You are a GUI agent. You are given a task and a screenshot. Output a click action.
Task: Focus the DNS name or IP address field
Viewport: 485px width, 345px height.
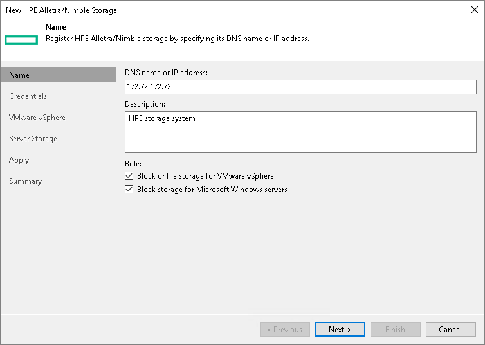pyautogui.click(x=300, y=87)
